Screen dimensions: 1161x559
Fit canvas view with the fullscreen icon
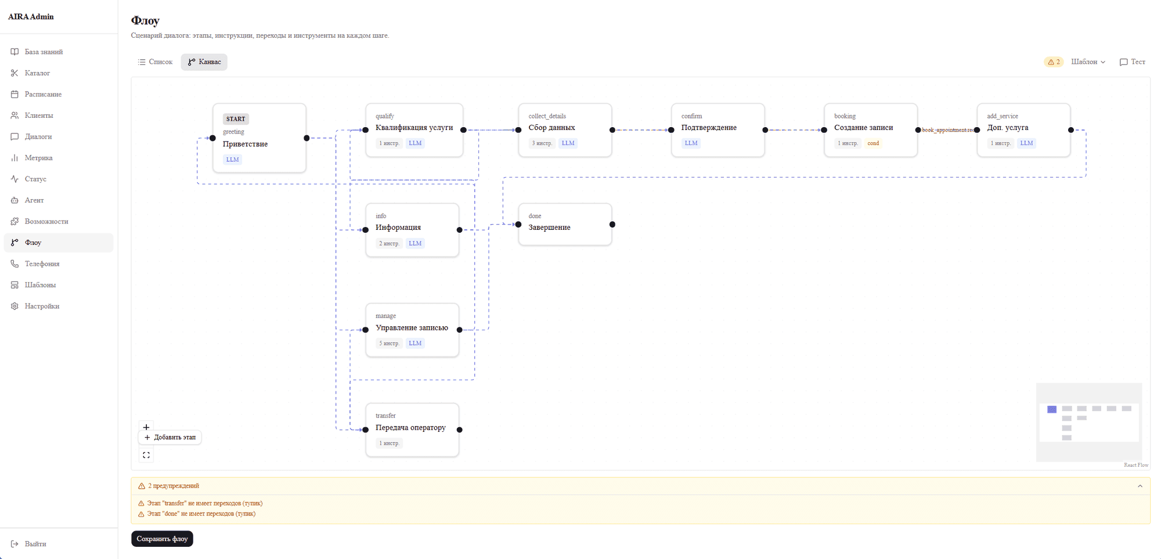coord(146,455)
